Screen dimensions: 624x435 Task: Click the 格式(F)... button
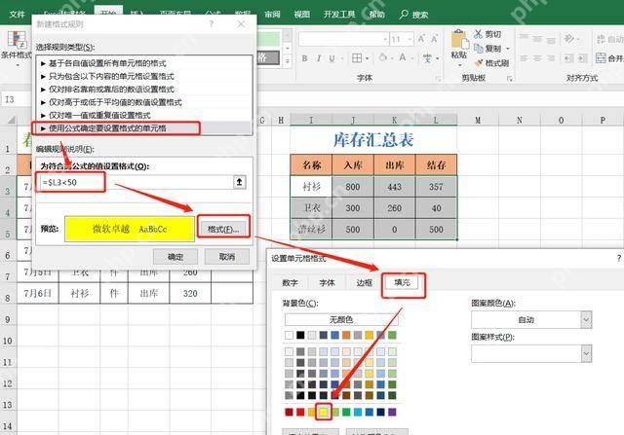223,230
